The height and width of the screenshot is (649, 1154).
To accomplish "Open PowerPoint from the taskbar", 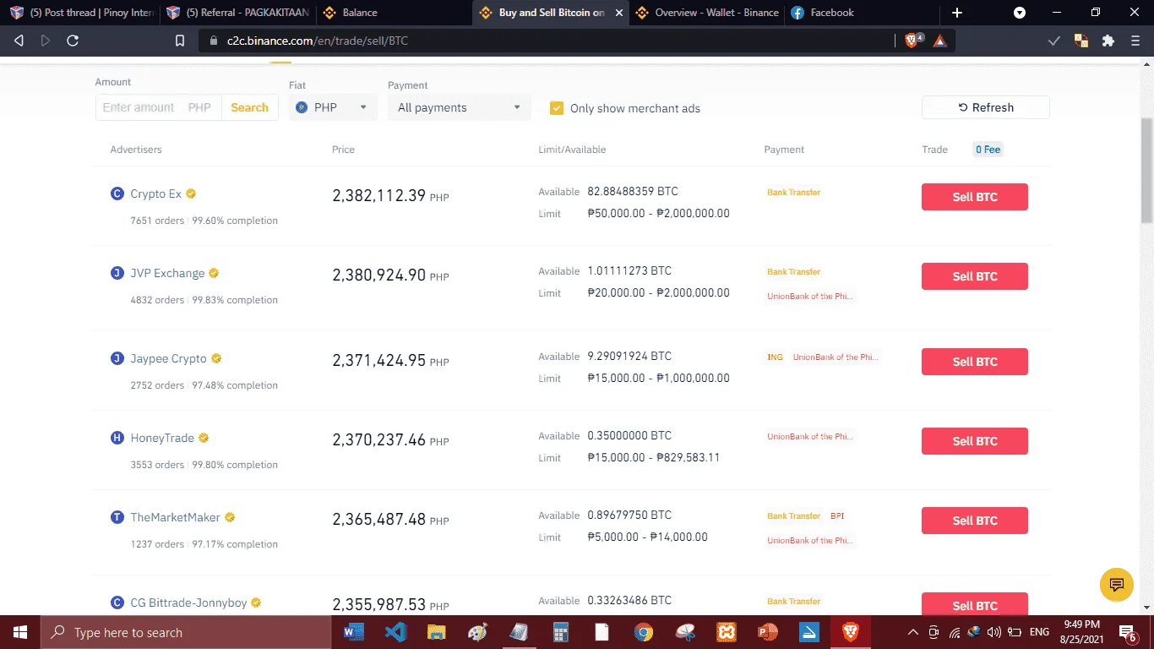I will (767, 632).
